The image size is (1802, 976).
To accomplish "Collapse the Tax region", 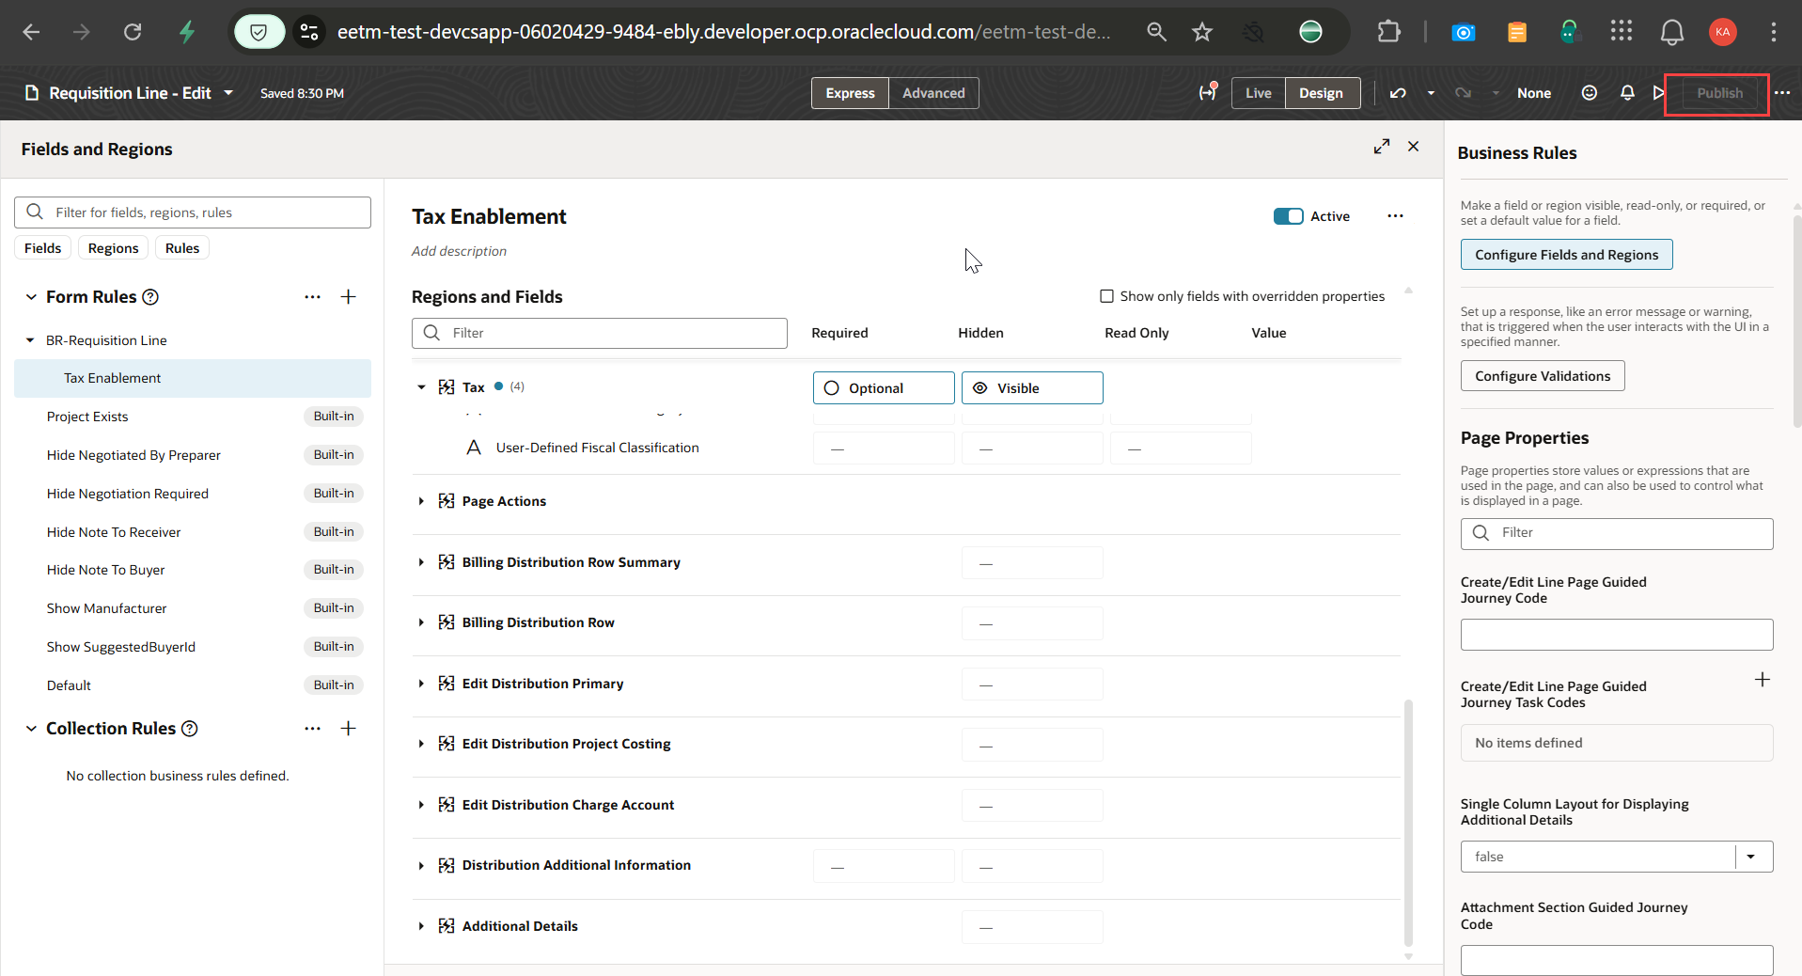I will [x=421, y=386].
